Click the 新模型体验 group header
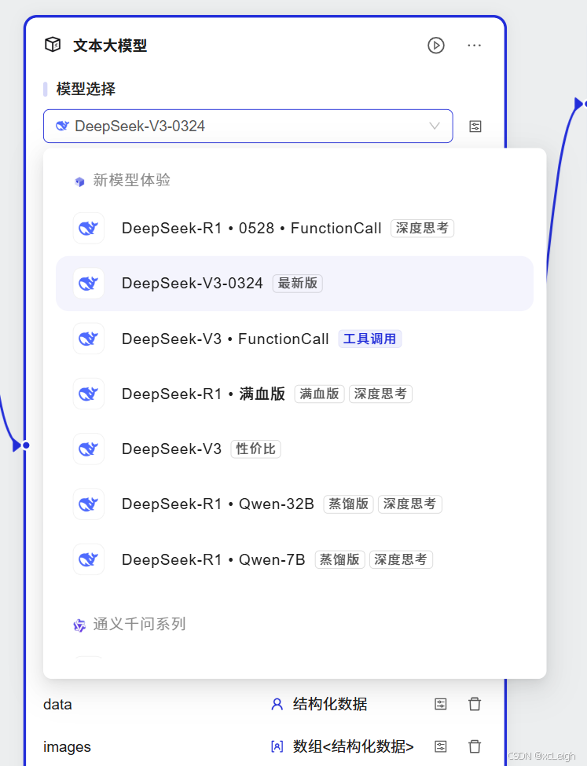The height and width of the screenshot is (766, 587). (131, 180)
